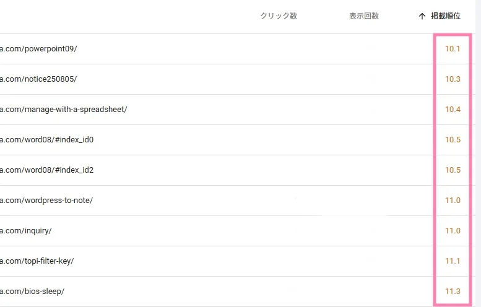Viewport: 481px width, 307px height.
Task: Click the sort arrow beside 掲載順位
Action: coord(422,17)
